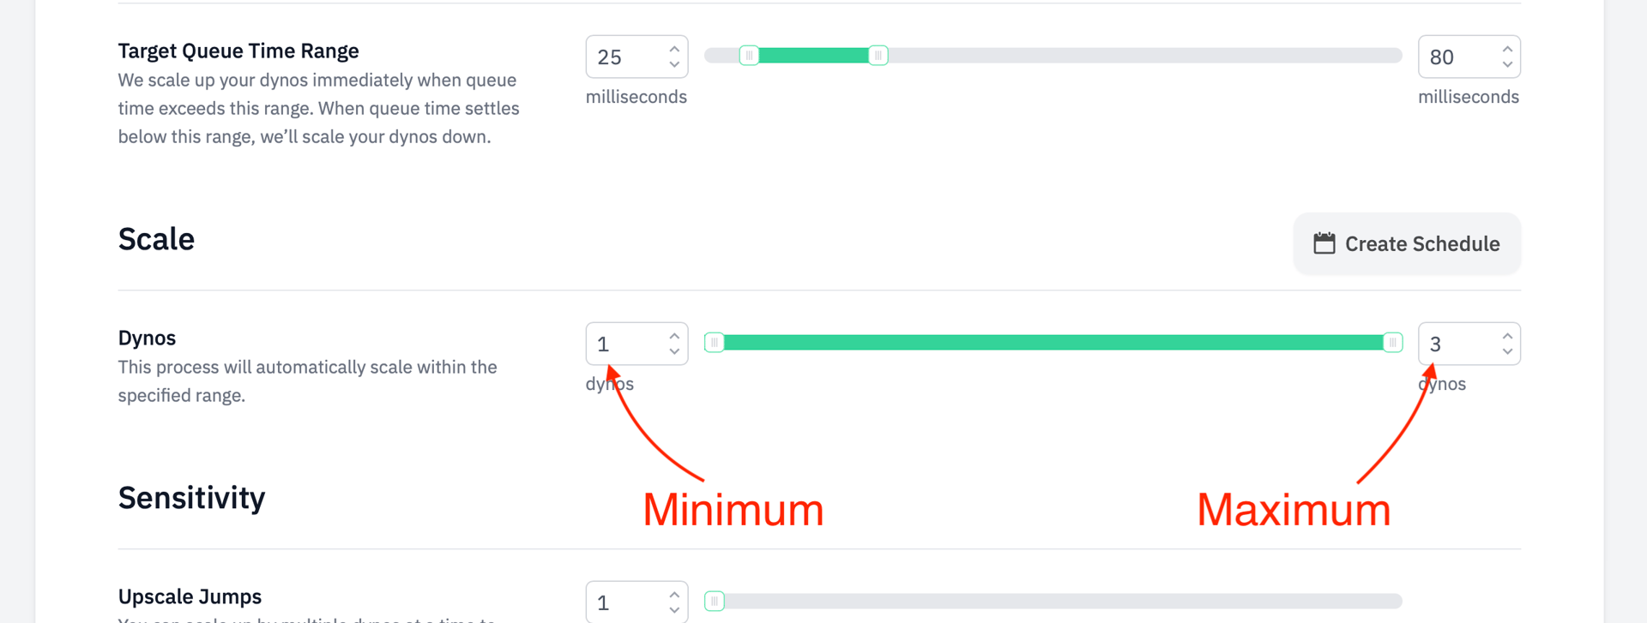This screenshot has width=1647, height=623.
Task: Increase minimum queue time with up arrow
Action: (x=674, y=49)
